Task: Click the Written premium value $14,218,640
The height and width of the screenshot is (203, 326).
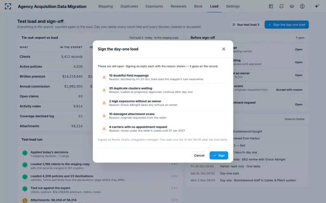Action: pyautogui.click(x=72, y=77)
